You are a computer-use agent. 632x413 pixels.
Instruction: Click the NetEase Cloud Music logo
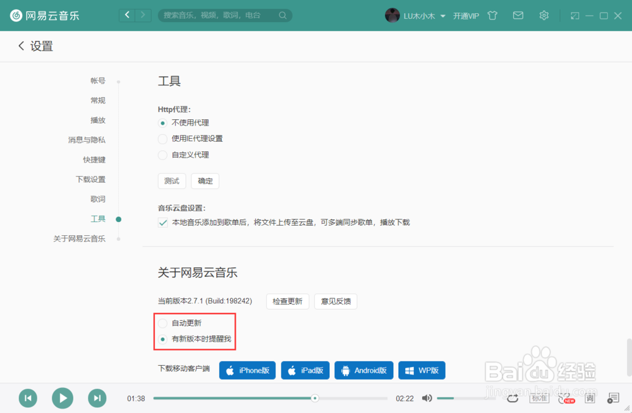[44, 16]
